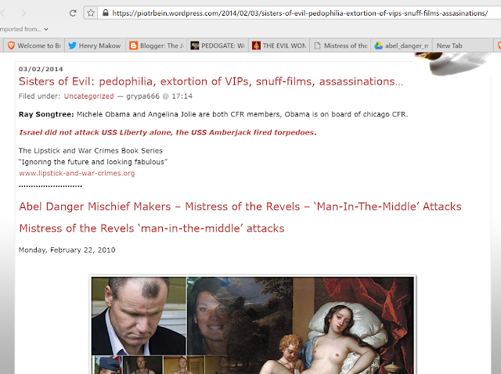Viewport: 501px width, 374px height.
Task: Open the abel_danger Google Drive bookmark
Action: coord(402,45)
